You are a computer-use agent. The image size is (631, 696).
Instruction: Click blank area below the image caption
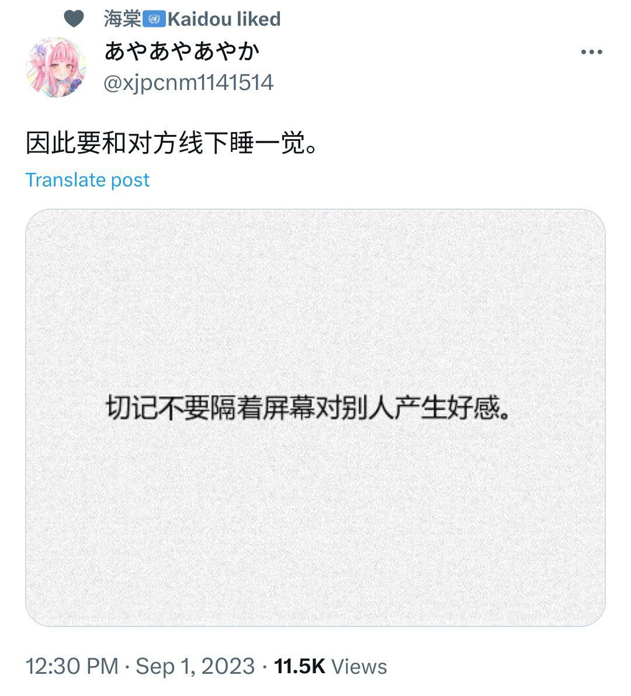[315, 524]
